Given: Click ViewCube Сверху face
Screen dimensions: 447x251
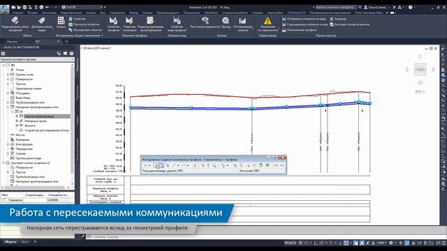Looking at the screenshot, I should (420, 70).
